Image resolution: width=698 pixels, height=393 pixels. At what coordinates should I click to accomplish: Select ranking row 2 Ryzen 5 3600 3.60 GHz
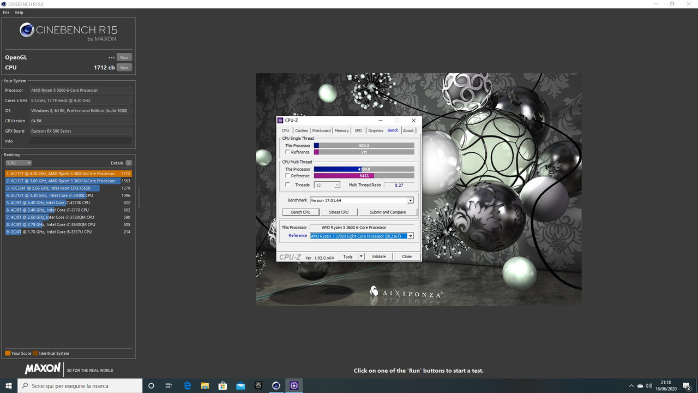click(x=69, y=181)
